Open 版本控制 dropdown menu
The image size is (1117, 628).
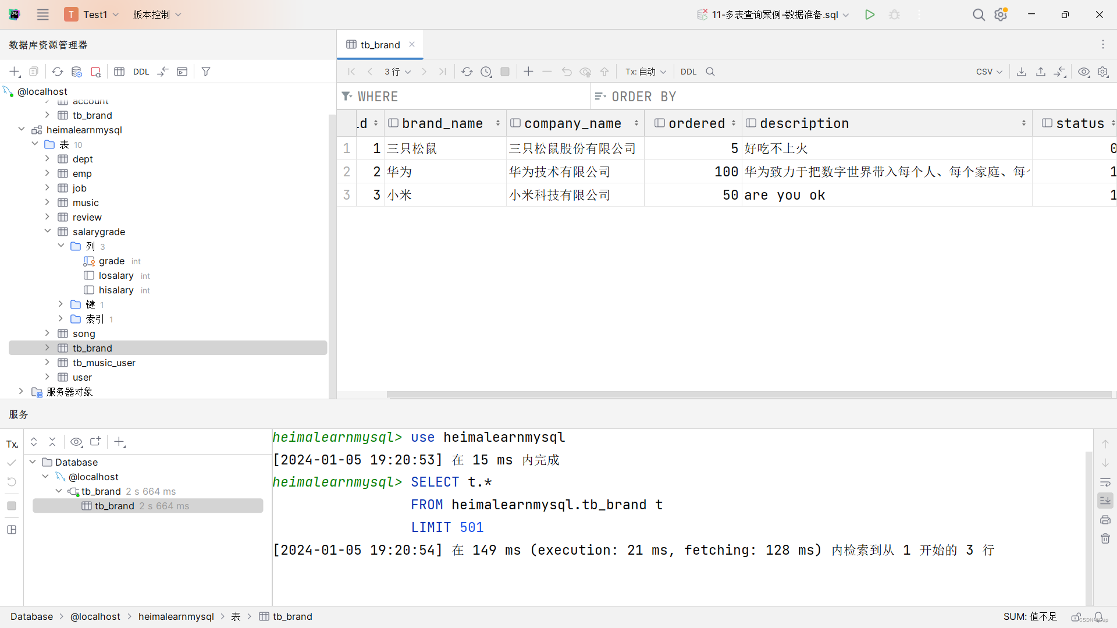tap(157, 15)
